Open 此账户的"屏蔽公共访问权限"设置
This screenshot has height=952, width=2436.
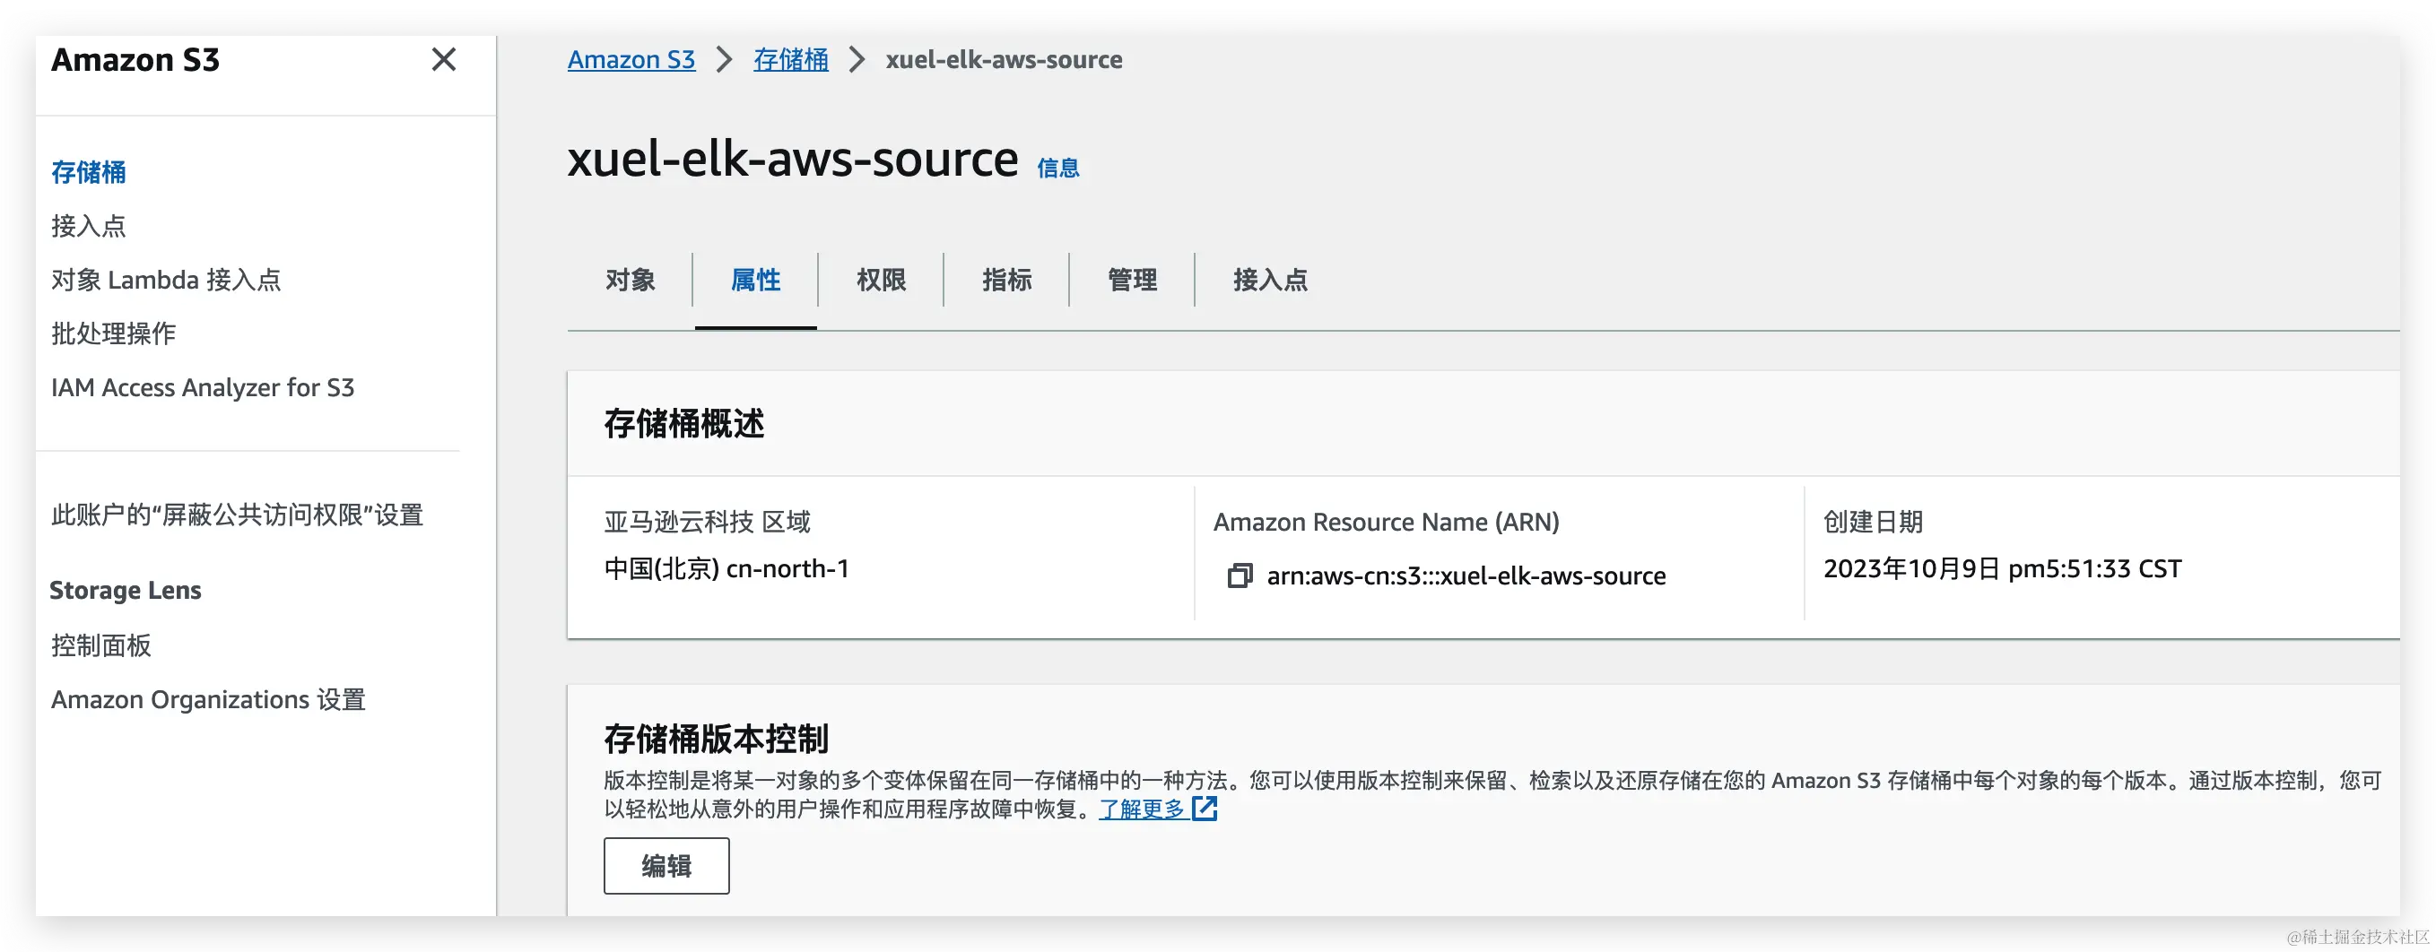tap(237, 515)
